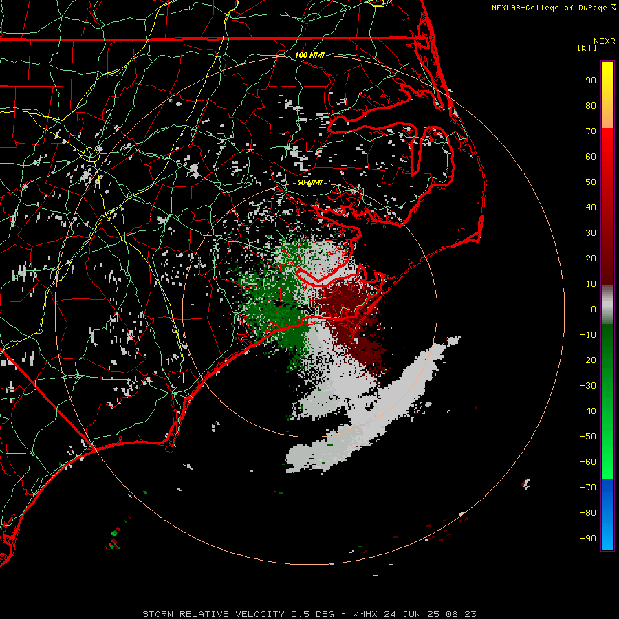Select the 50 knot scale label
Viewport: 619px width, 619px height.
591,182
